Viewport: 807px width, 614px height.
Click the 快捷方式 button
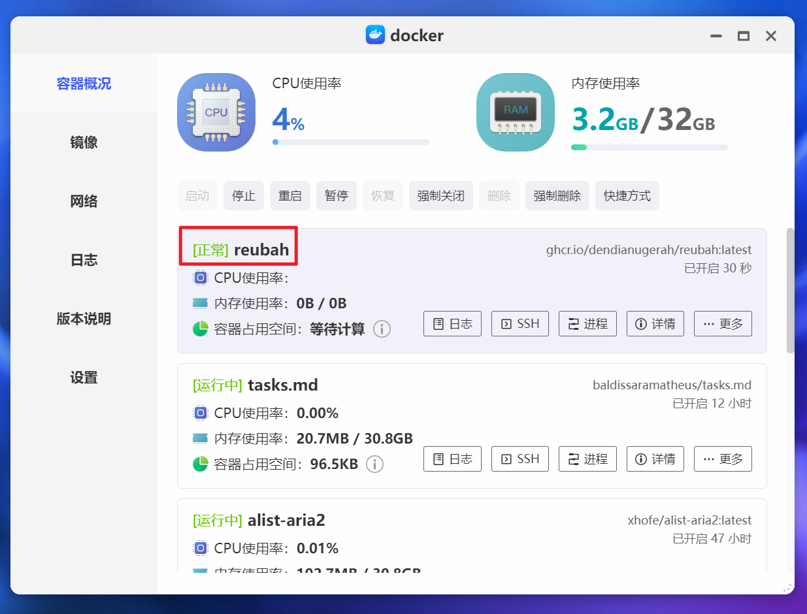627,195
